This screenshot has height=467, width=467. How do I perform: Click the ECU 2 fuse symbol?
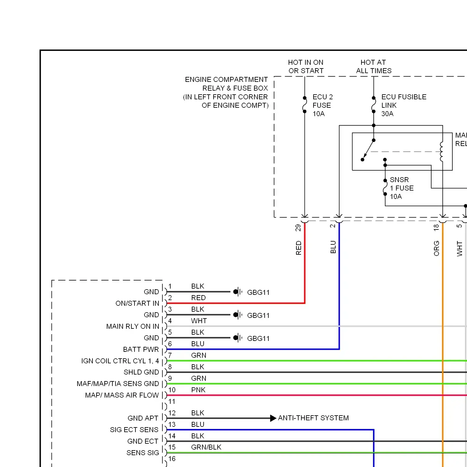click(304, 105)
